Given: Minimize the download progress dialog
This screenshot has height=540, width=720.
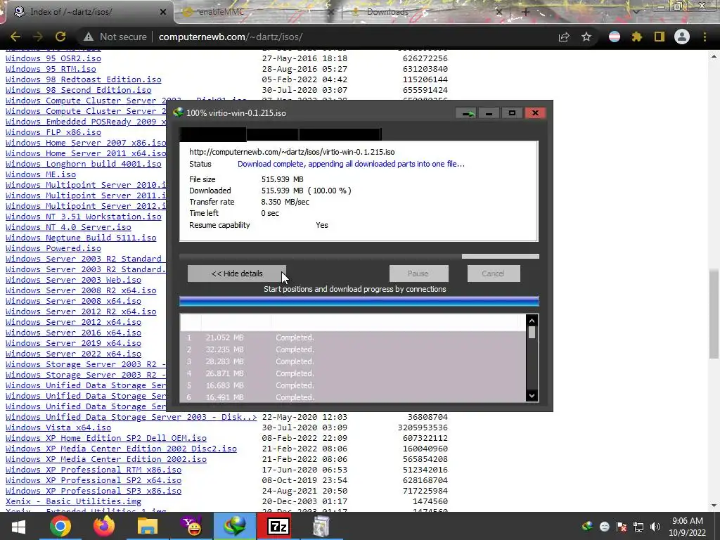Looking at the screenshot, I should click(489, 113).
